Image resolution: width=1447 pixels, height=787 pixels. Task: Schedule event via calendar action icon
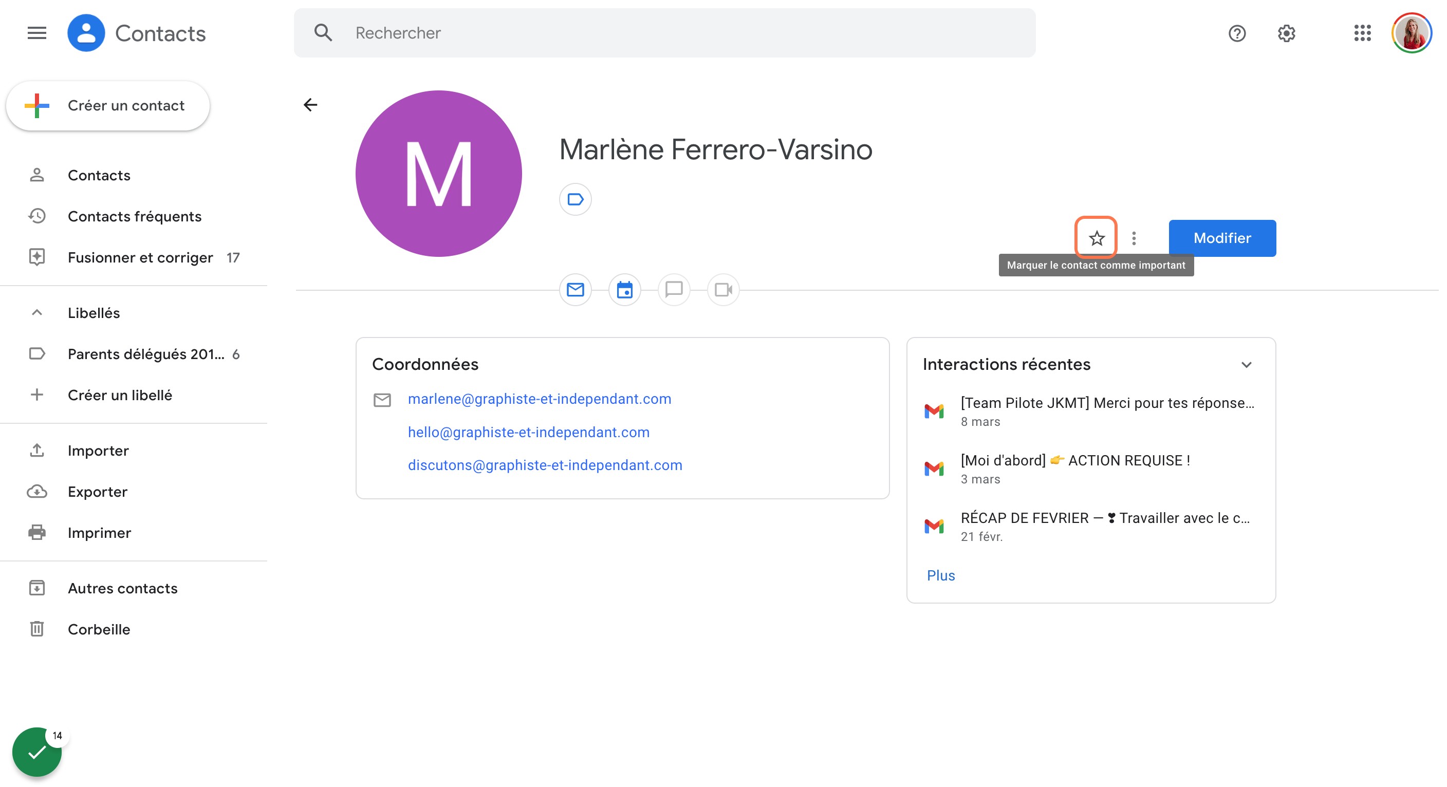[625, 290]
